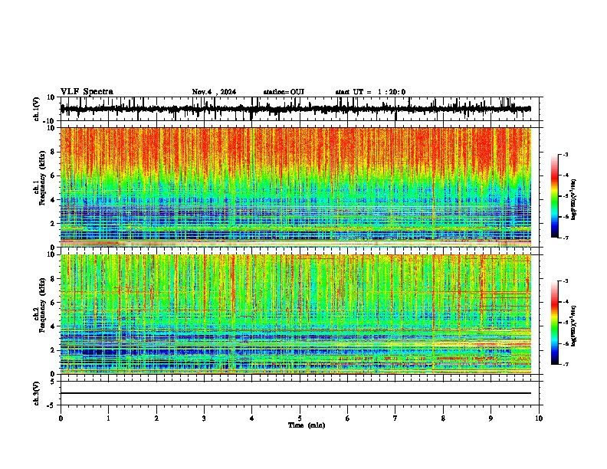Click the "-7" label on ch.1 colorbar
Viewport: 607px width, 469px height.
point(566,238)
